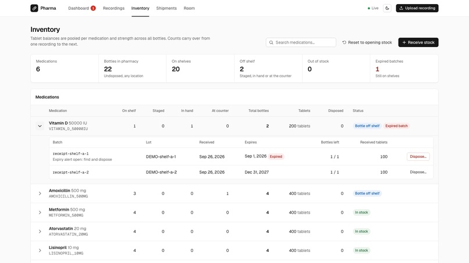The height and width of the screenshot is (263, 469).
Task: Click the Expired batches card
Action: point(404,69)
